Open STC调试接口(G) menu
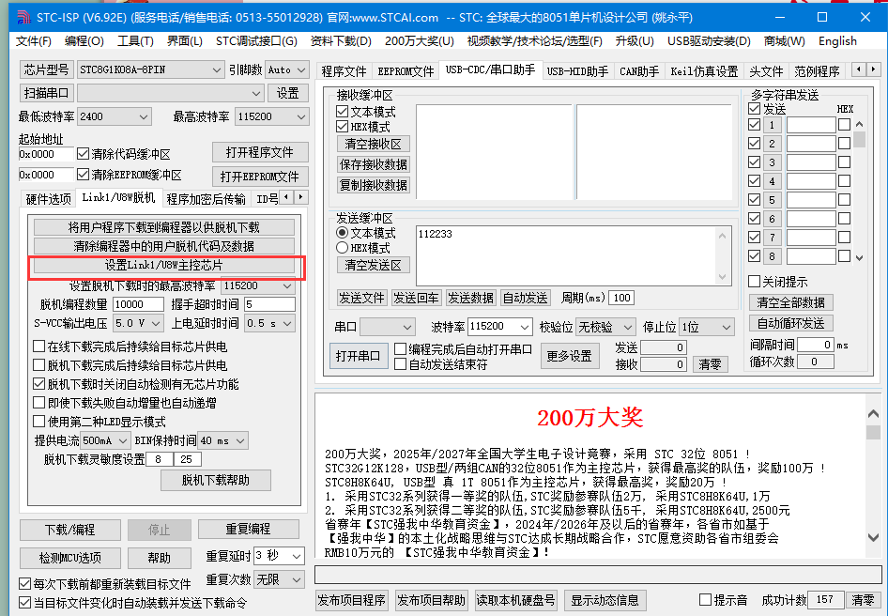888x616 pixels. (x=256, y=40)
